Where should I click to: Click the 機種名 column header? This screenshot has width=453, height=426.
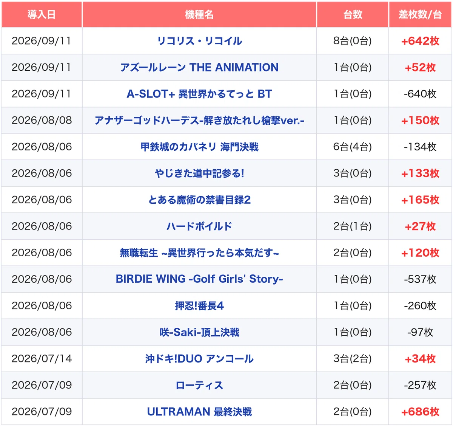tap(199, 14)
